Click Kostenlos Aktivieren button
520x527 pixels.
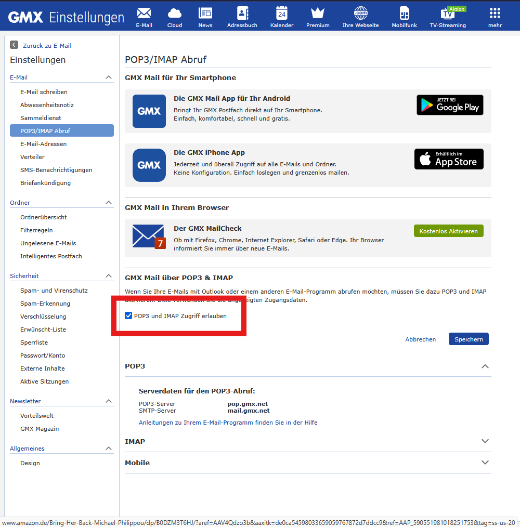449,231
